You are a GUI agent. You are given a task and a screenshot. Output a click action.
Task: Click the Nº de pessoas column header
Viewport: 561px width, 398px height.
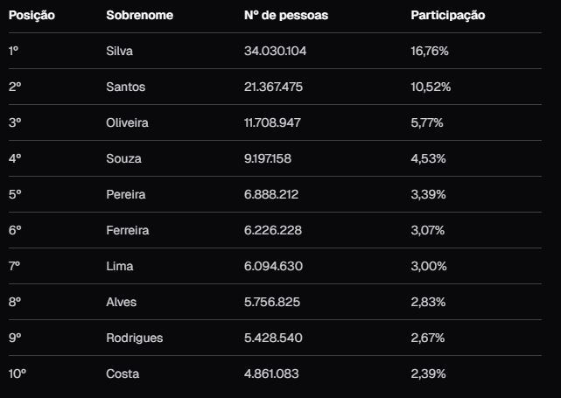pos(286,16)
